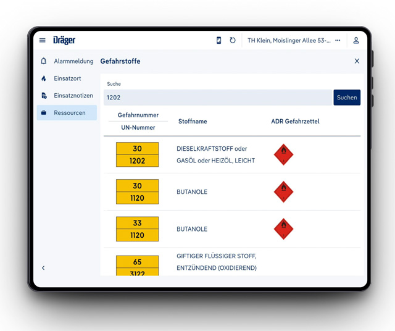Image resolution: width=395 pixels, height=331 pixels.
Task: Click the mobile device icon in header
Action: point(218,40)
